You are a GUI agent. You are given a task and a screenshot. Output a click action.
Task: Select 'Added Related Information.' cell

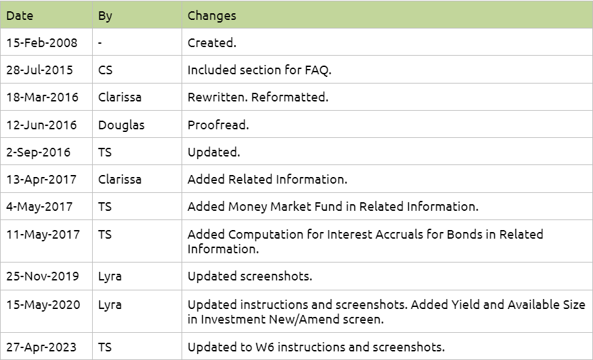(x=387, y=179)
